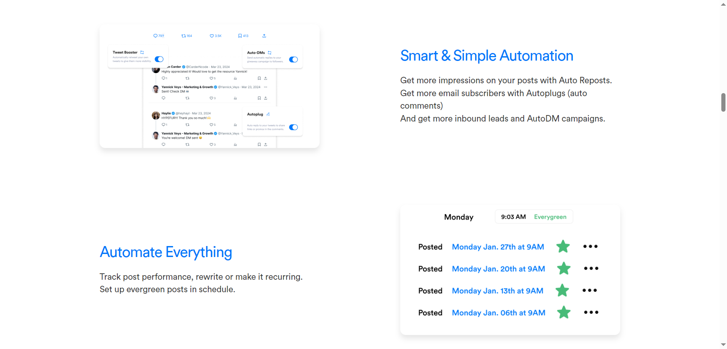Click the chart icon beside Autoplug label
Screen dimensions: 727x349
(x=268, y=114)
